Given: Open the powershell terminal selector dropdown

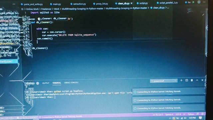Looking at the screenshot, I should [163, 81].
